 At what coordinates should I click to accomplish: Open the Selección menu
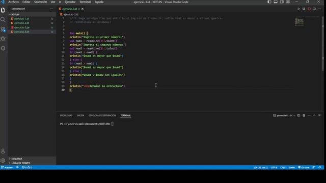[x=41, y=2]
